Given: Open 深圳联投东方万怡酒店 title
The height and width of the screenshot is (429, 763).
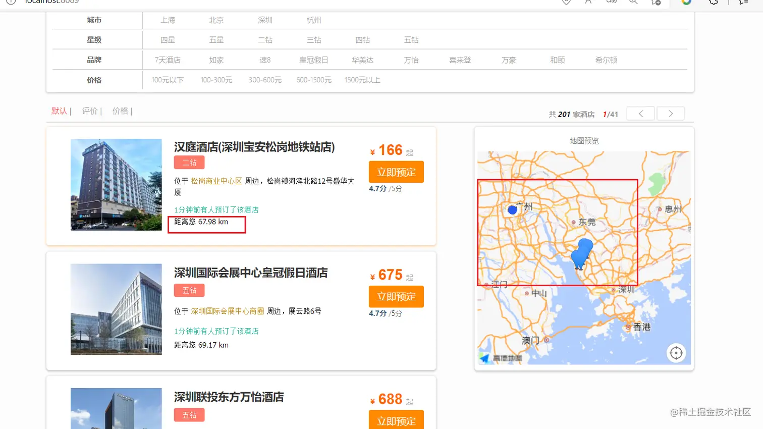Looking at the screenshot, I should tap(229, 397).
